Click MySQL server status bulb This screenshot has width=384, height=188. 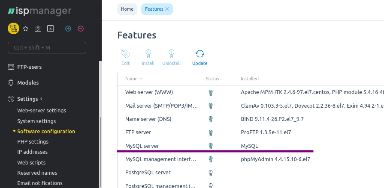[x=210, y=146]
